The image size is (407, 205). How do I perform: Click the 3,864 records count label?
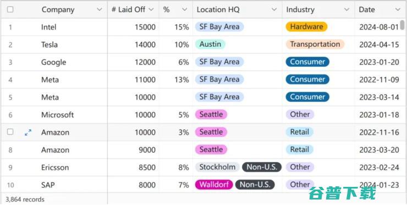25,200
